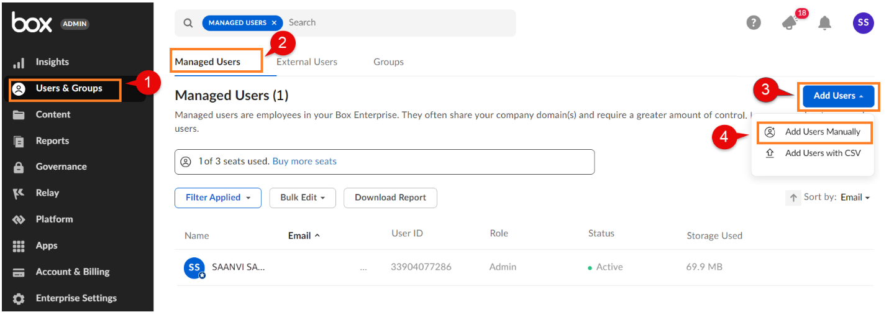Screen dimensions: 889x317
Task: Click the seats icon in seats banner
Action: [185, 162]
